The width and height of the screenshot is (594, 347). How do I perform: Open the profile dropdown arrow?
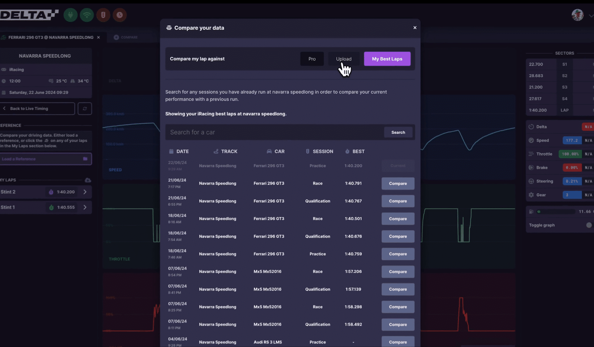[x=591, y=16]
